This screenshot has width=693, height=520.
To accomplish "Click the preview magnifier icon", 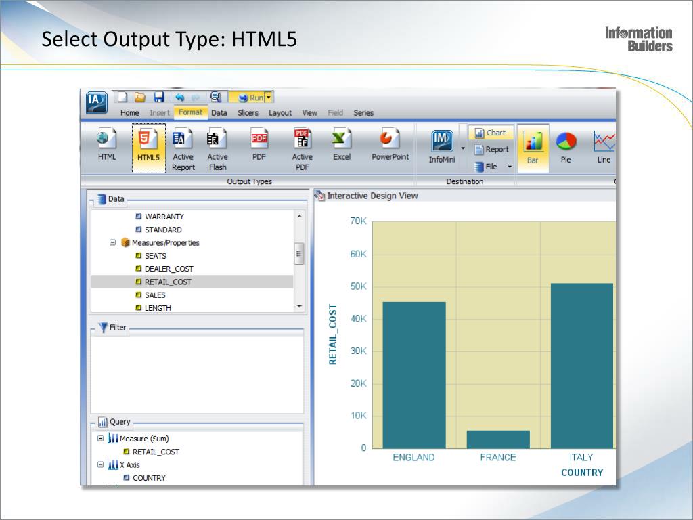I will coord(216,97).
